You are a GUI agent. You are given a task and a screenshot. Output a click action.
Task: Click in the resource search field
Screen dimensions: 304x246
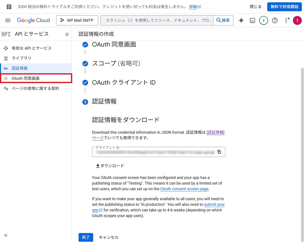point(157,20)
